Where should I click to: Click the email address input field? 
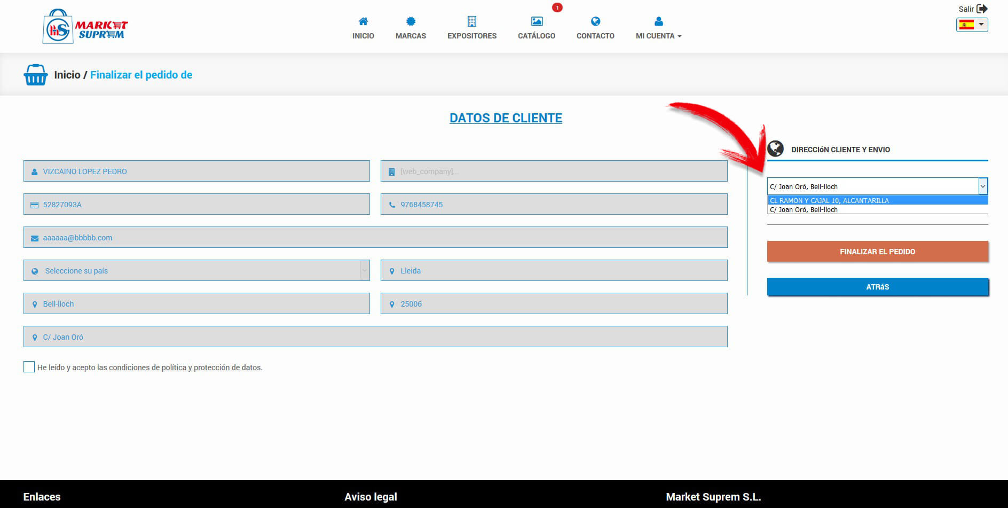coord(375,238)
